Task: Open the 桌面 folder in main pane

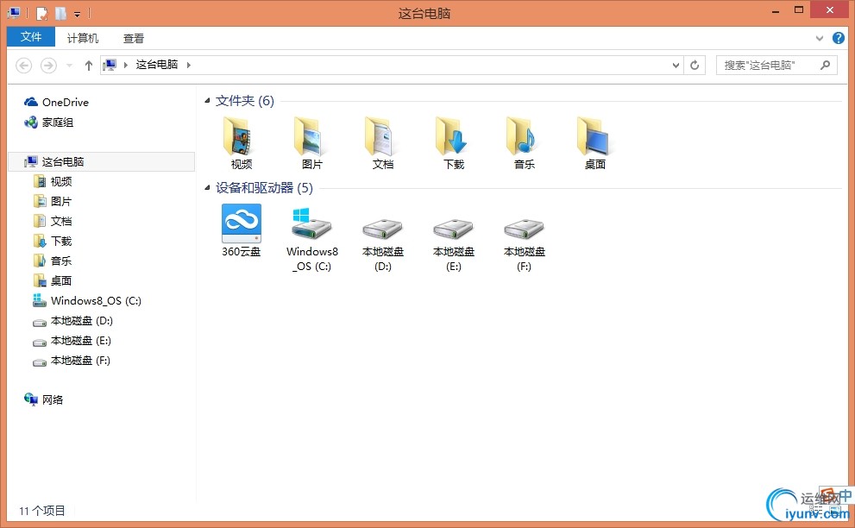Action: tap(595, 143)
